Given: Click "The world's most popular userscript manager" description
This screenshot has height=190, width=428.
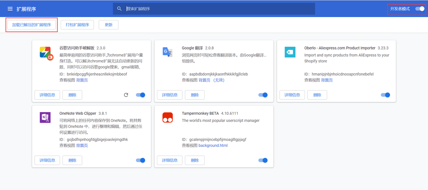Looking at the screenshot, I should [x=221, y=120].
